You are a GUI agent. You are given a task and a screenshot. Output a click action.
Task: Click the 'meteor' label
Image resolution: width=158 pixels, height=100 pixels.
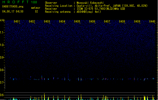point(36,8)
